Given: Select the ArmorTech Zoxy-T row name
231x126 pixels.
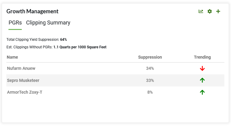Looking at the screenshot, I should click(x=24, y=92).
